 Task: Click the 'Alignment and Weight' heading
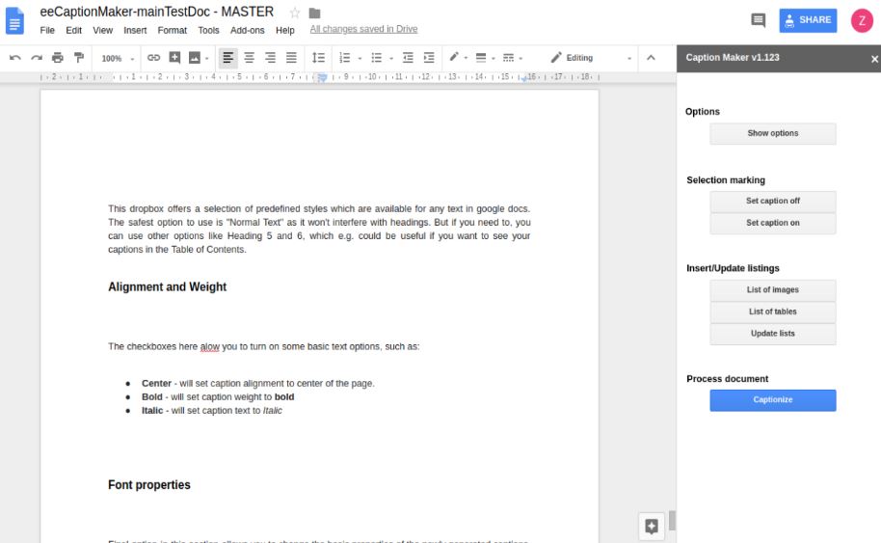(x=167, y=287)
